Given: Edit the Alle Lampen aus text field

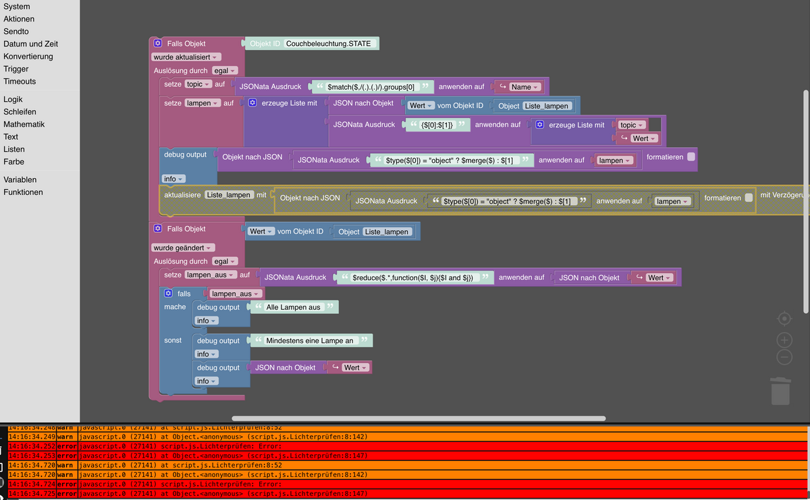Looking at the screenshot, I should [x=293, y=307].
